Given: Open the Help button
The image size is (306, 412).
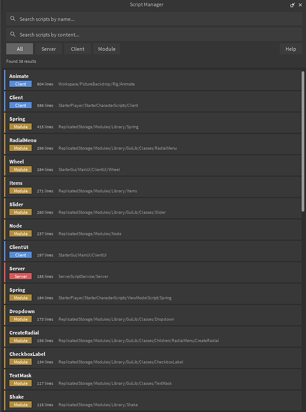Looking at the screenshot, I should coord(291,49).
